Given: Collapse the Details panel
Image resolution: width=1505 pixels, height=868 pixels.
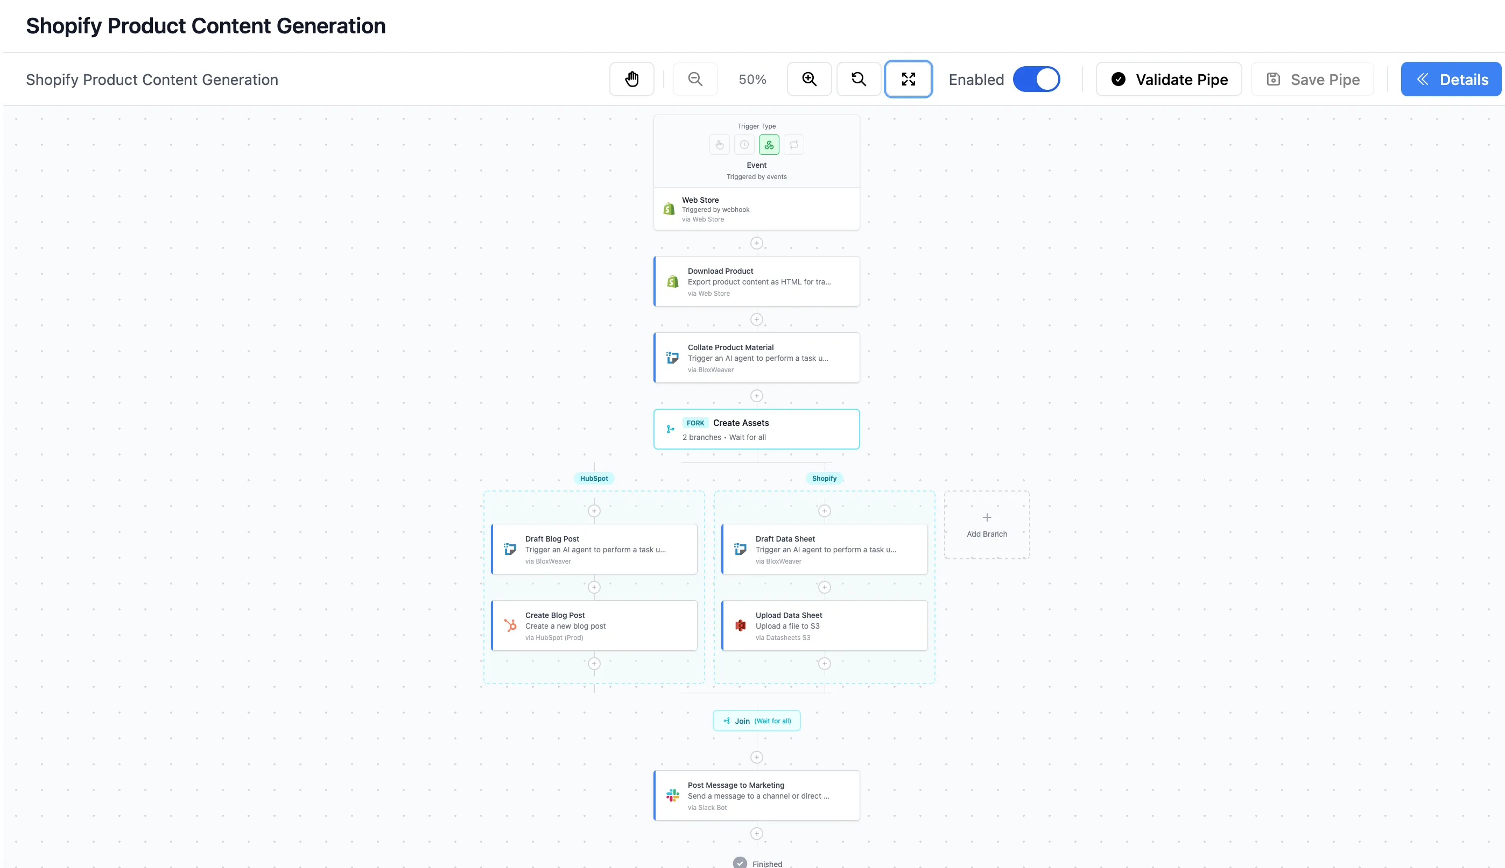Looking at the screenshot, I should (1451, 79).
